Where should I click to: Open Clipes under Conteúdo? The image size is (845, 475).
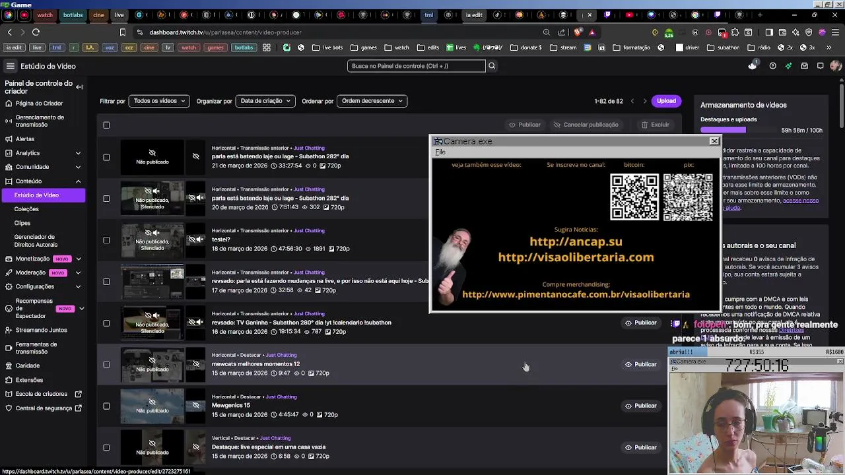22,223
